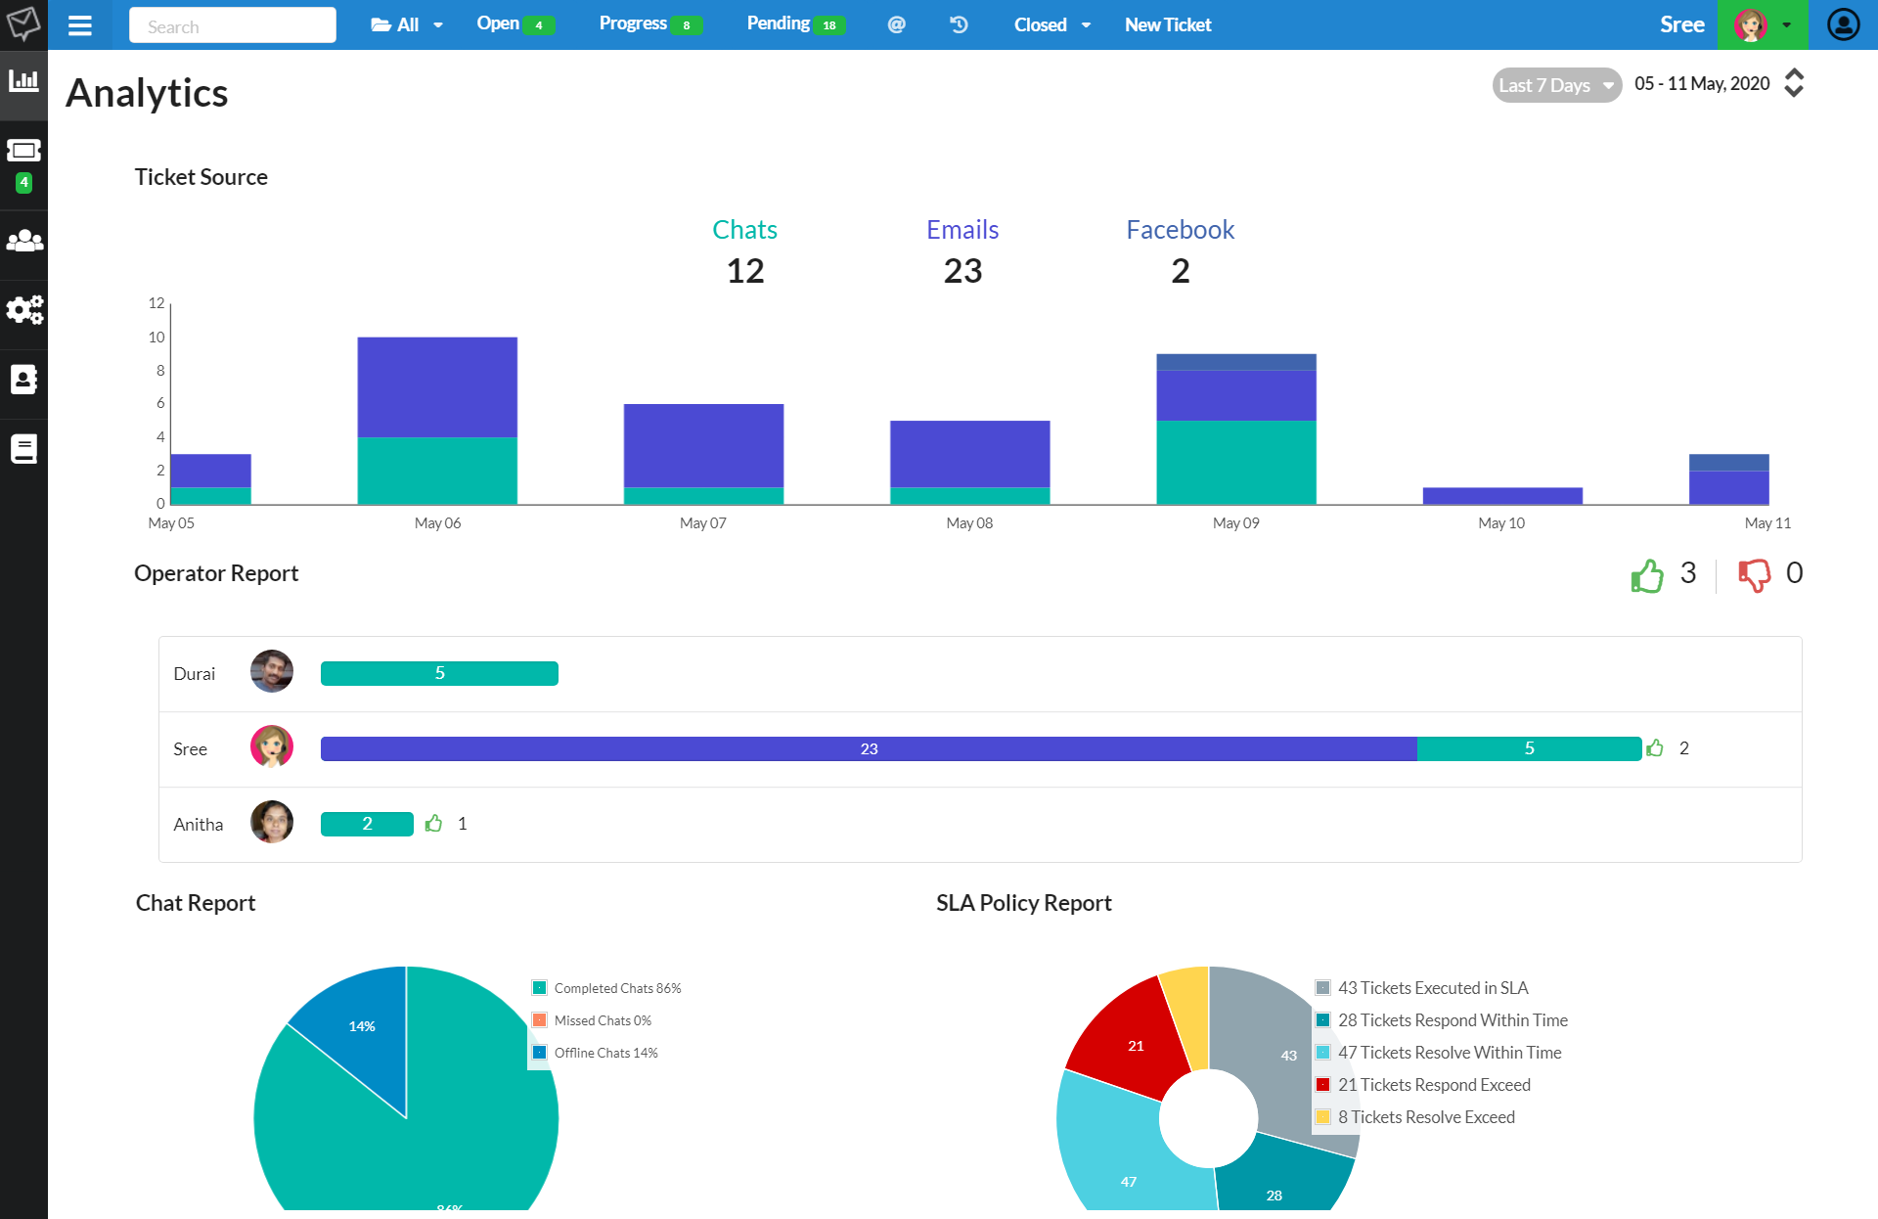Click the May 10 bar in chart

[x=1502, y=496]
